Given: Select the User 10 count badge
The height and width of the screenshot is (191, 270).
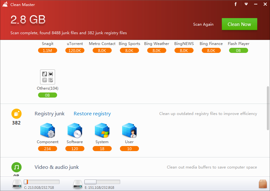Looking at the screenshot, I should click(x=129, y=149).
